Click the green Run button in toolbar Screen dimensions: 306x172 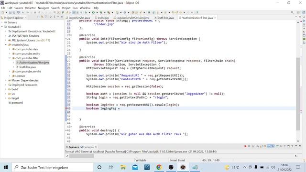[93, 12]
